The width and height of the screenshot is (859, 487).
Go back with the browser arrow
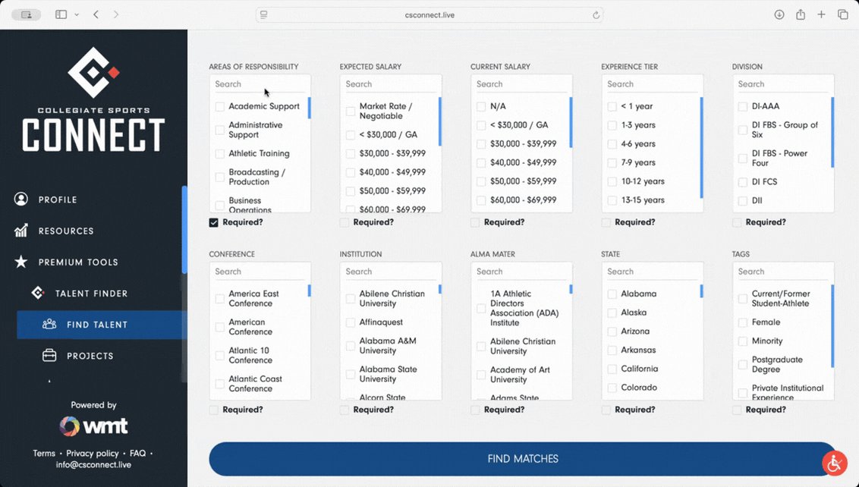[96, 14]
